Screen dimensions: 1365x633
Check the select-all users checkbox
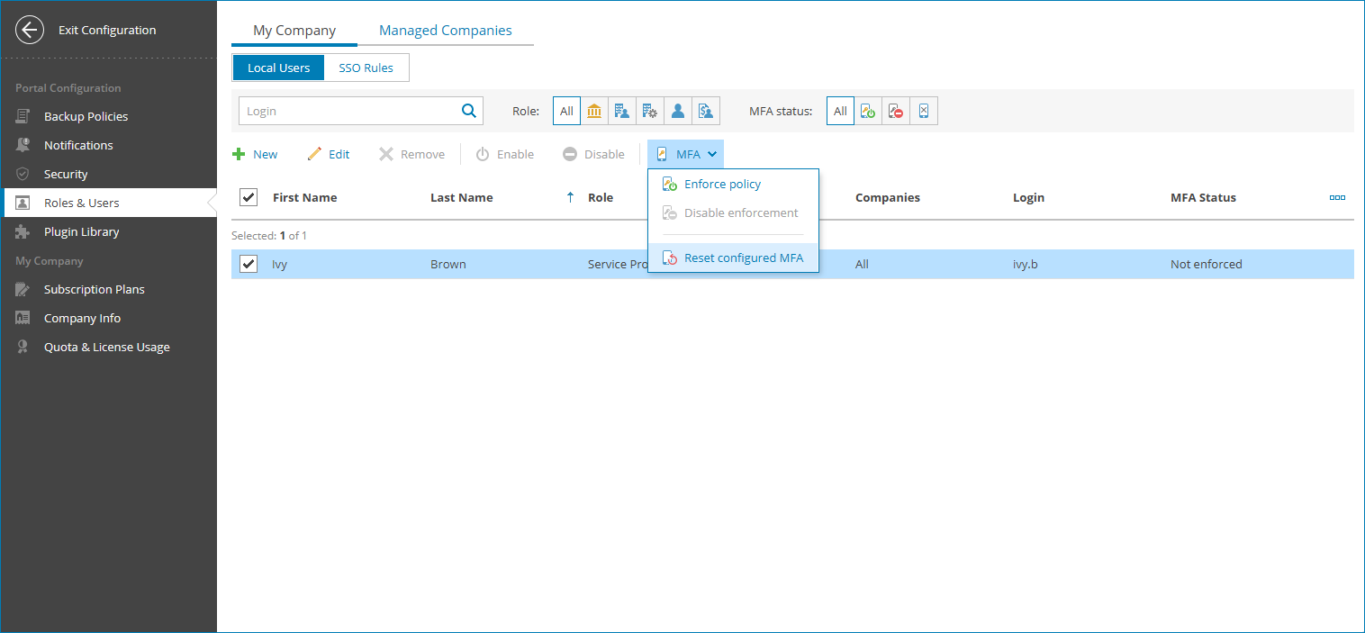(248, 196)
